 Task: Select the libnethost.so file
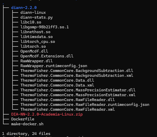[35, 32]
